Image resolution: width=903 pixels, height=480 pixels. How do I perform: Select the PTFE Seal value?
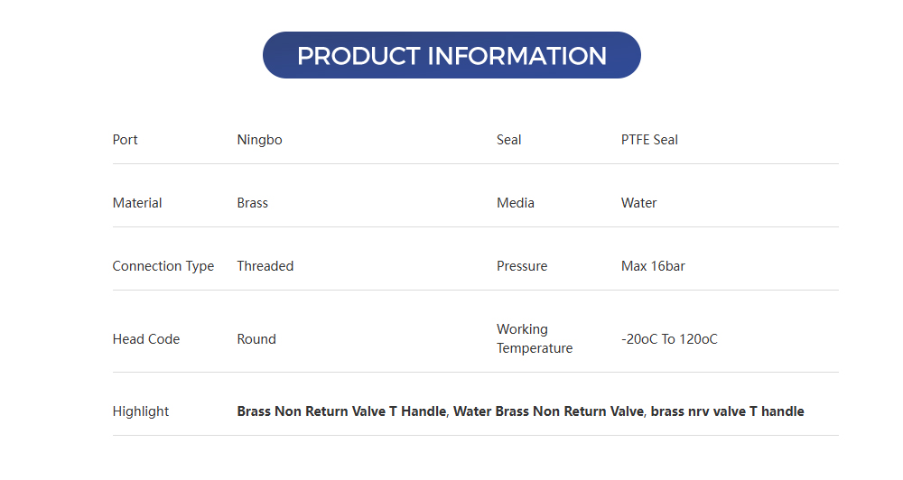(x=649, y=140)
